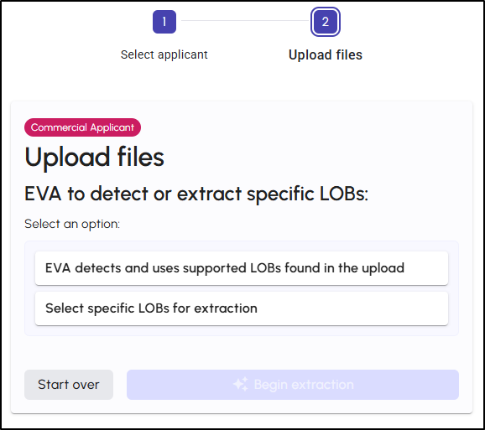This screenshot has width=485, height=430.
Task: Choose EVA detects and uses supported LOBs
Action: [242, 268]
